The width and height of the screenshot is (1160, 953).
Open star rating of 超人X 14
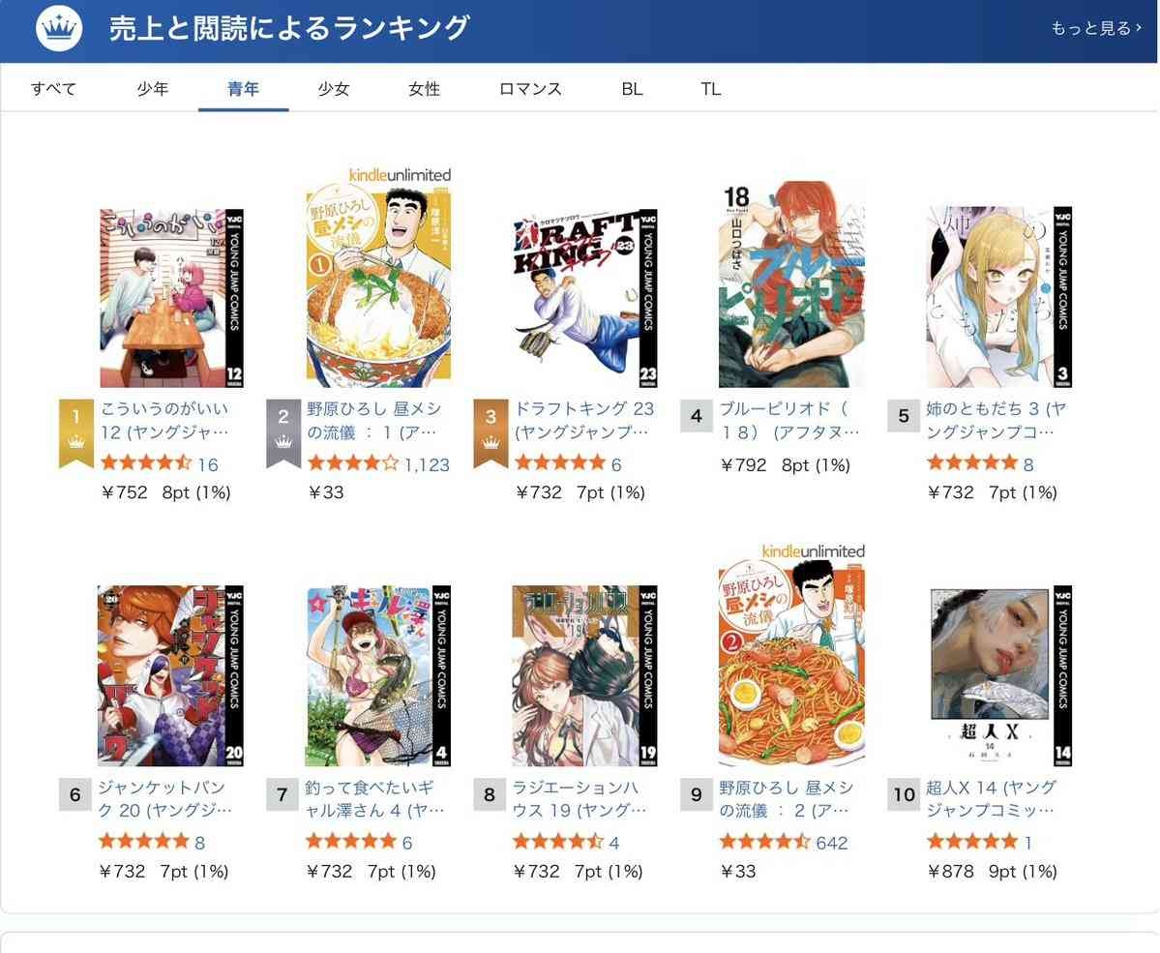(972, 842)
